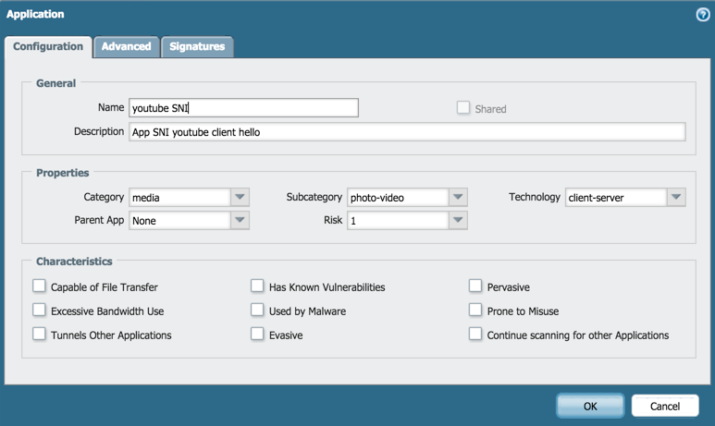Enable Tunnels Other Applications checkbox

coord(40,335)
